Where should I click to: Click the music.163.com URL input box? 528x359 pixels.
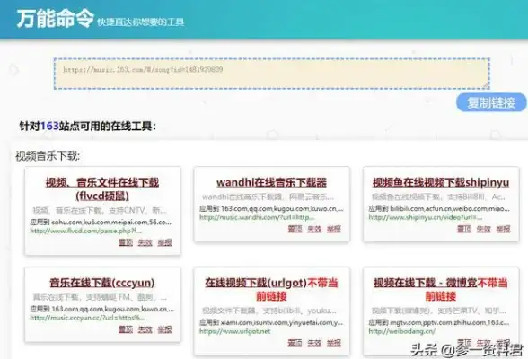coord(272,74)
